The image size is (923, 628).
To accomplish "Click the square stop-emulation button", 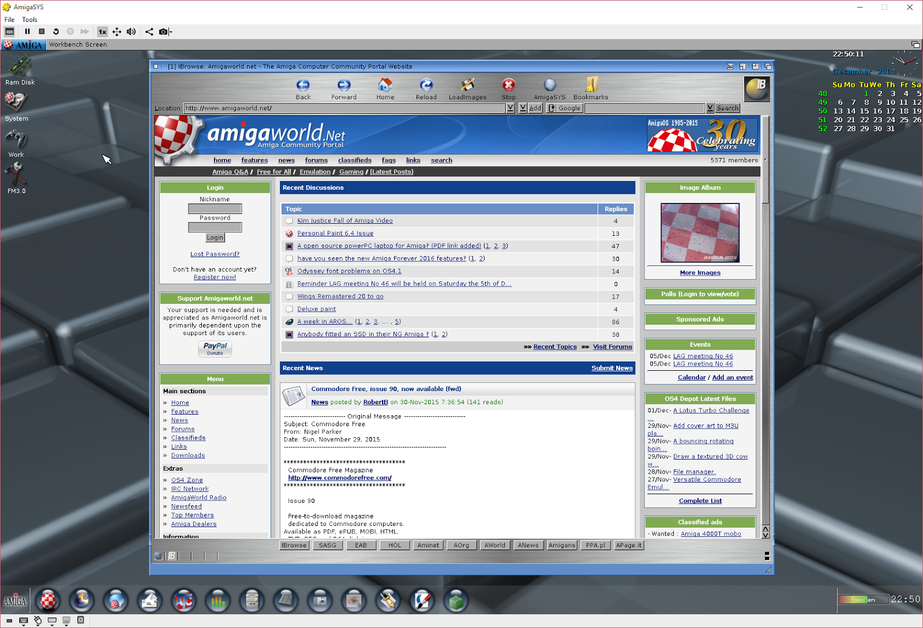I will 42,32.
